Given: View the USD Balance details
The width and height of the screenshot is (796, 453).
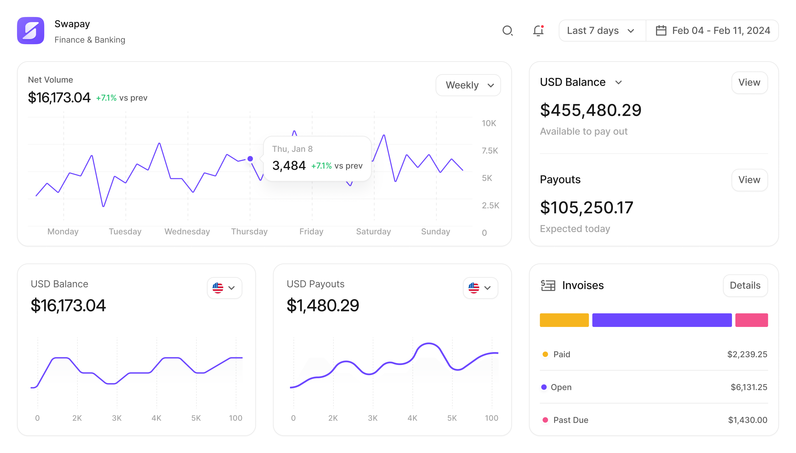Looking at the screenshot, I should (749, 82).
